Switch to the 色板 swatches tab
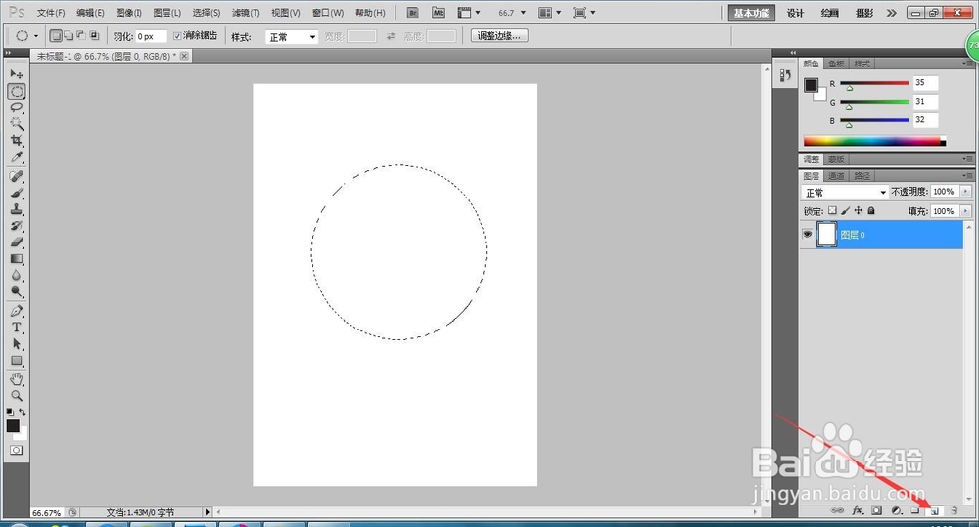 pyautogui.click(x=836, y=64)
